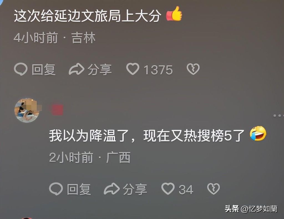The height and width of the screenshot is (219, 284).
Task: Select the comment text about 热搜榜5
Action: pyautogui.click(x=147, y=136)
